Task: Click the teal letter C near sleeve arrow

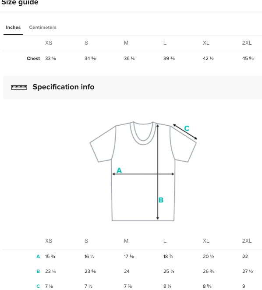Action: [187, 128]
